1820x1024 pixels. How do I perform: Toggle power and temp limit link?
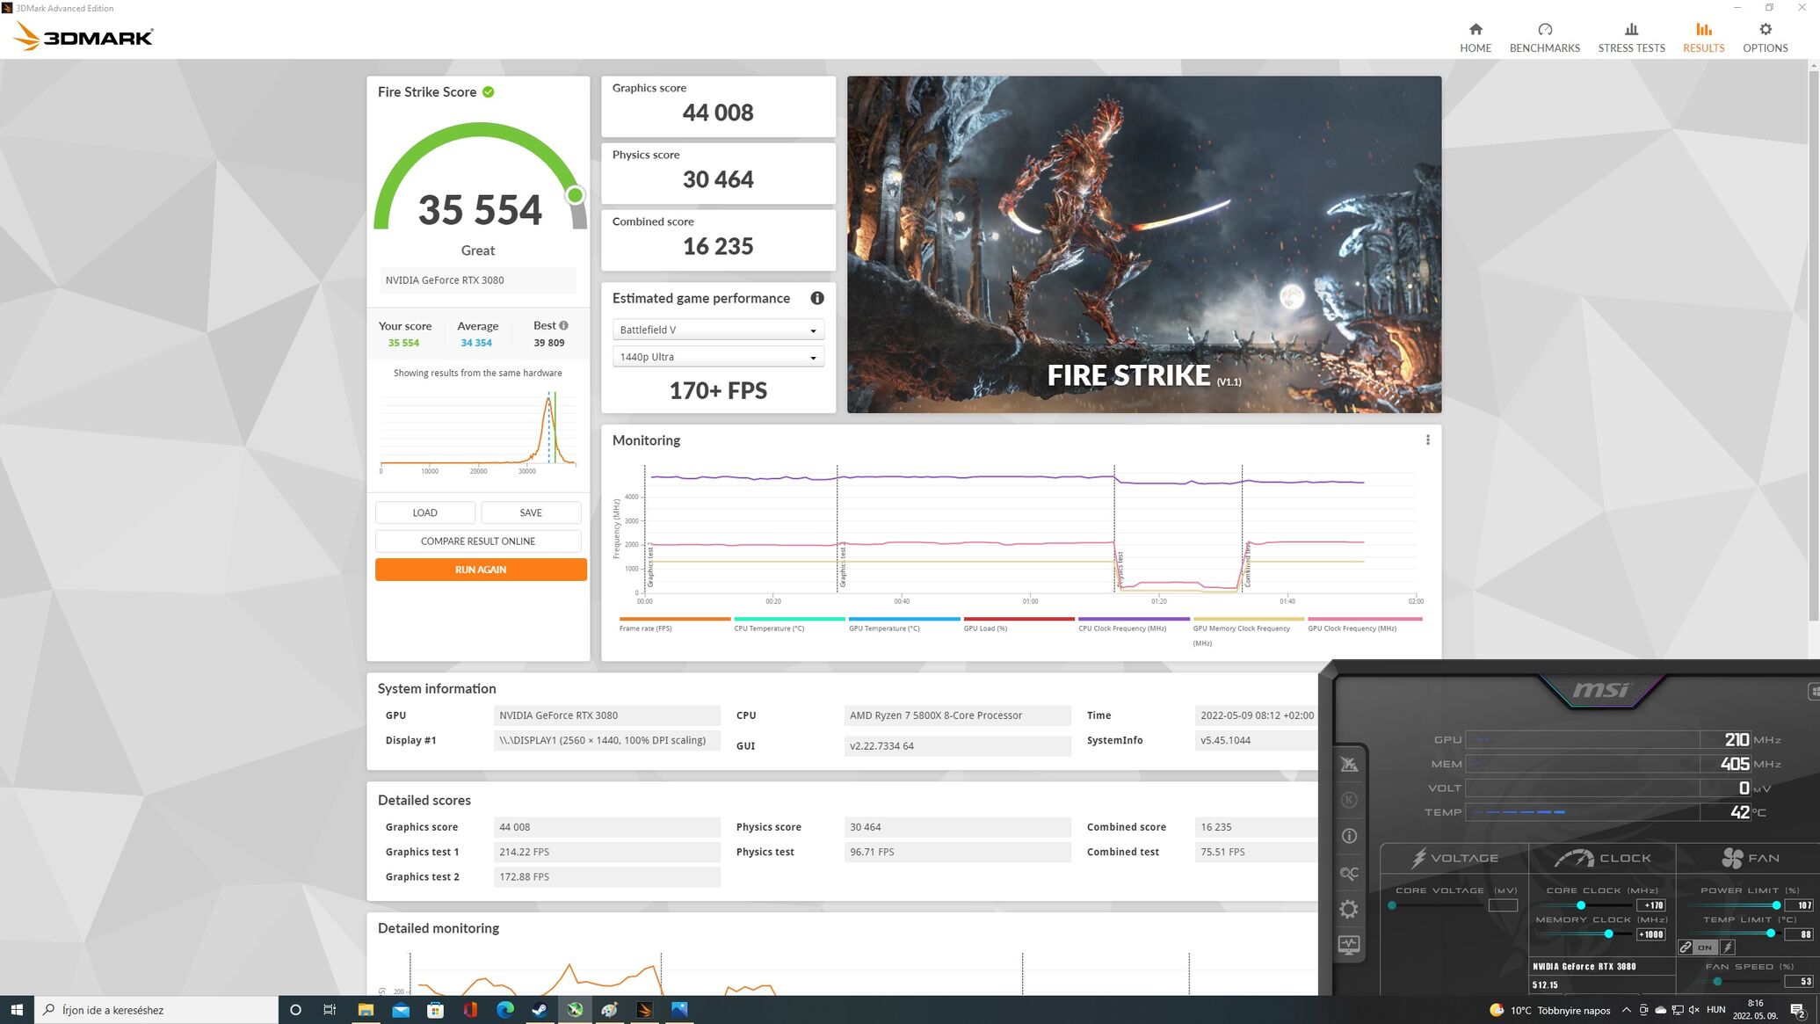click(x=1686, y=948)
